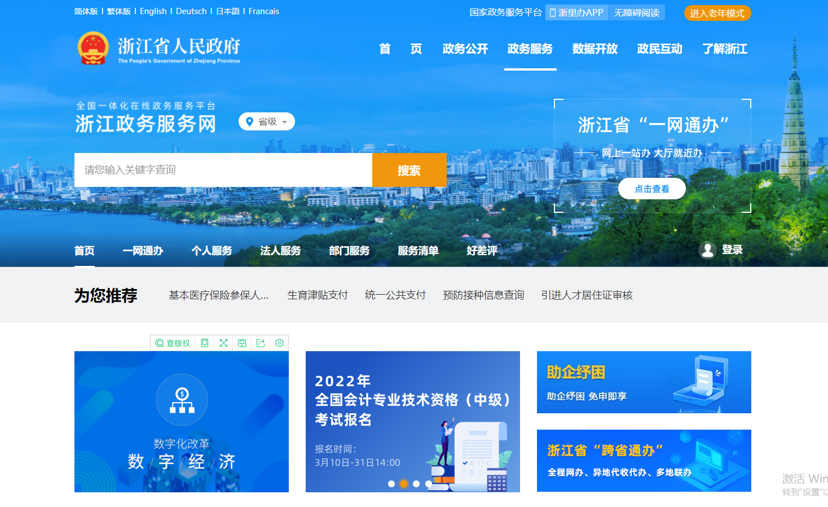Click the 点击查看 button
This screenshot has width=828, height=507.
pos(652,189)
